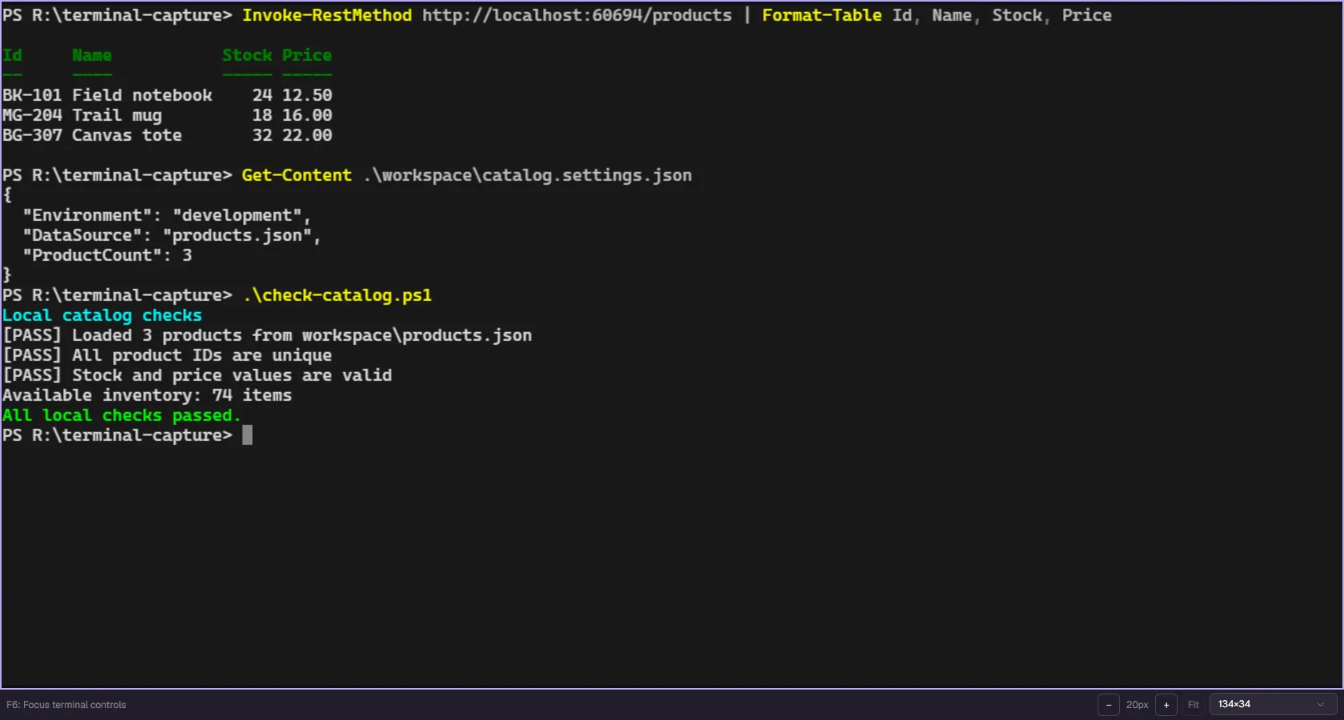Click the Canvas tote product name

127,135
